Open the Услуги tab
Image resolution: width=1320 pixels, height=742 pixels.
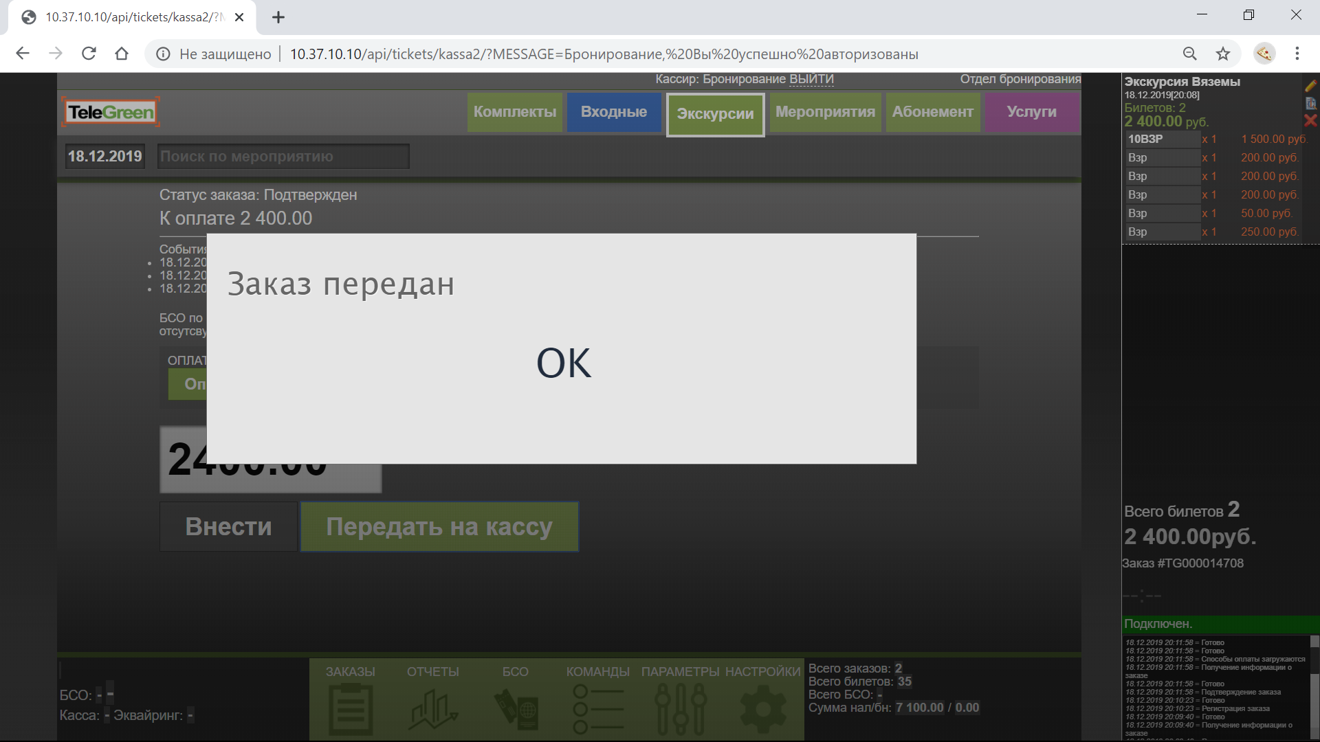pos(1031,112)
